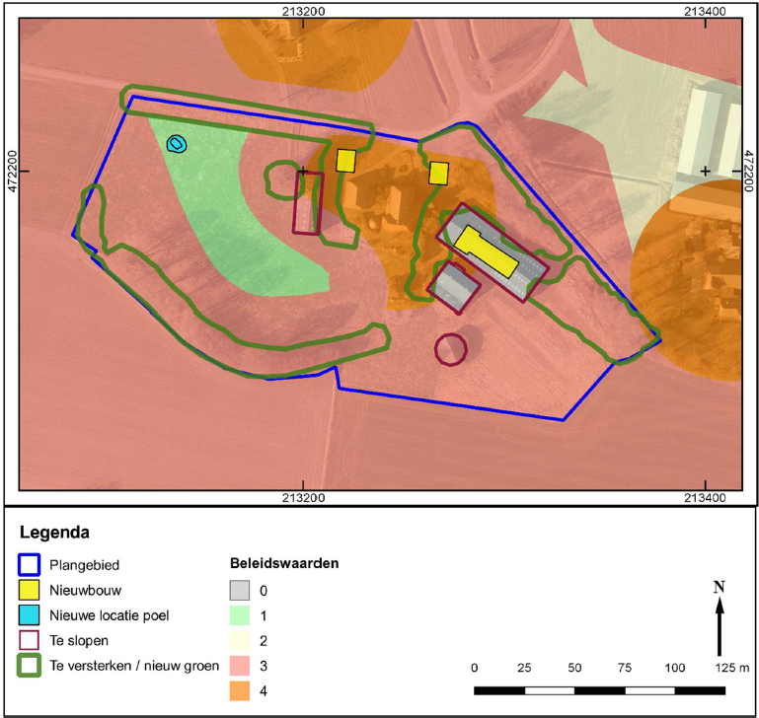Click the Nieuwbouw label

click(x=85, y=590)
